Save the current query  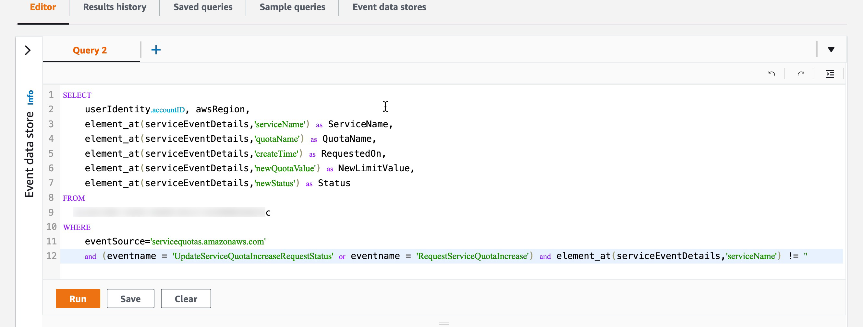coord(130,298)
